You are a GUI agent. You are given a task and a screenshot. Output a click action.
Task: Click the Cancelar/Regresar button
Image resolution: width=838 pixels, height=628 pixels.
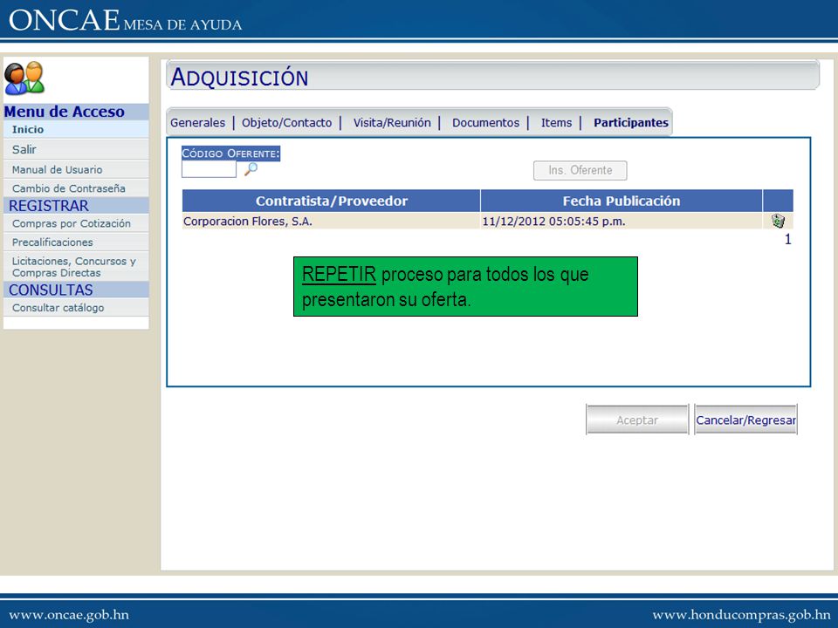point(745,420)
